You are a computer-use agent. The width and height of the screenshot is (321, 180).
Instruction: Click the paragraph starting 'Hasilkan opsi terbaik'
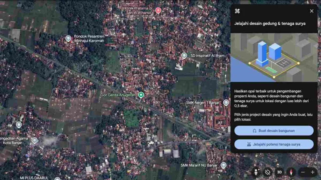[x=272, y=98]
